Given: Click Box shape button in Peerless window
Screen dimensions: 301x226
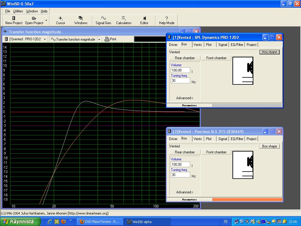Looking at the screenshot, I should coord(269,146).
